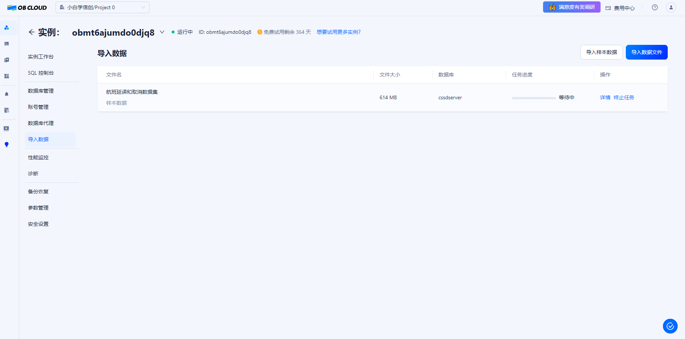Open 数据库代理 in the side menu
685x339 pixels.
click(x=41, y=123)
